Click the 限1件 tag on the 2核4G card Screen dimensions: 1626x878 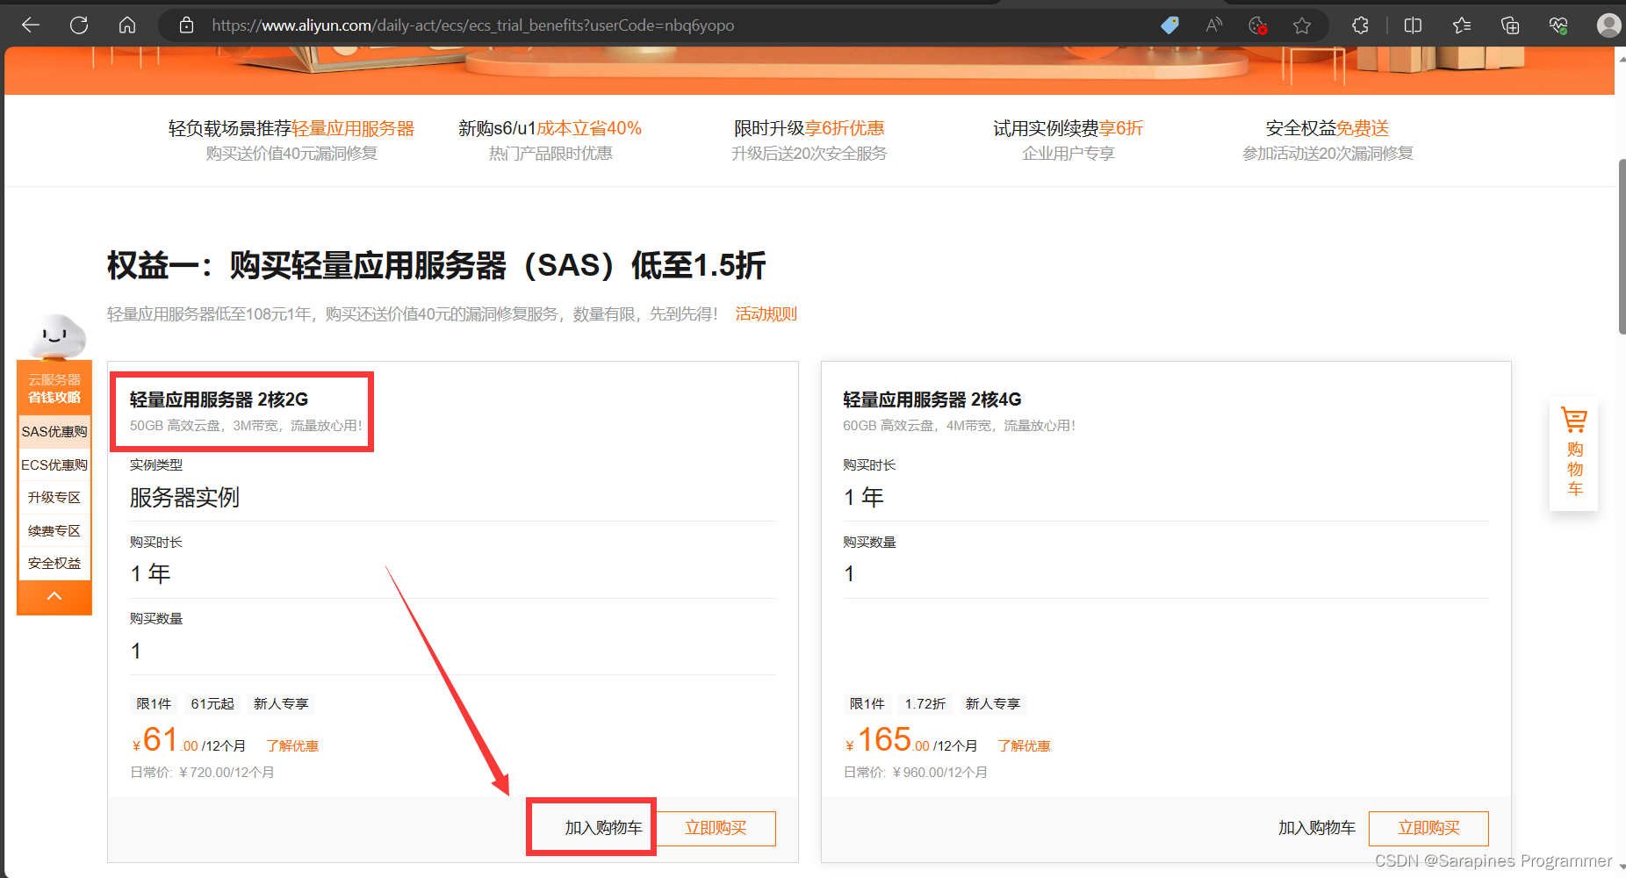(x=867, y=704)
